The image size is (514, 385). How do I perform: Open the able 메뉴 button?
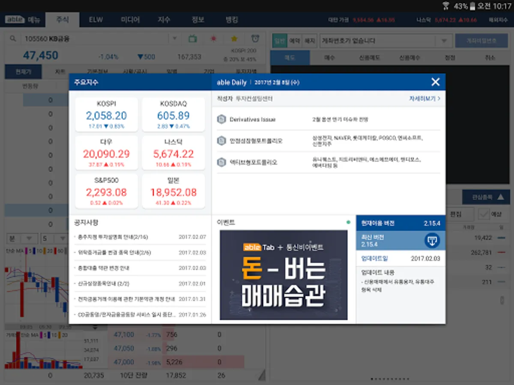point(22,20)
